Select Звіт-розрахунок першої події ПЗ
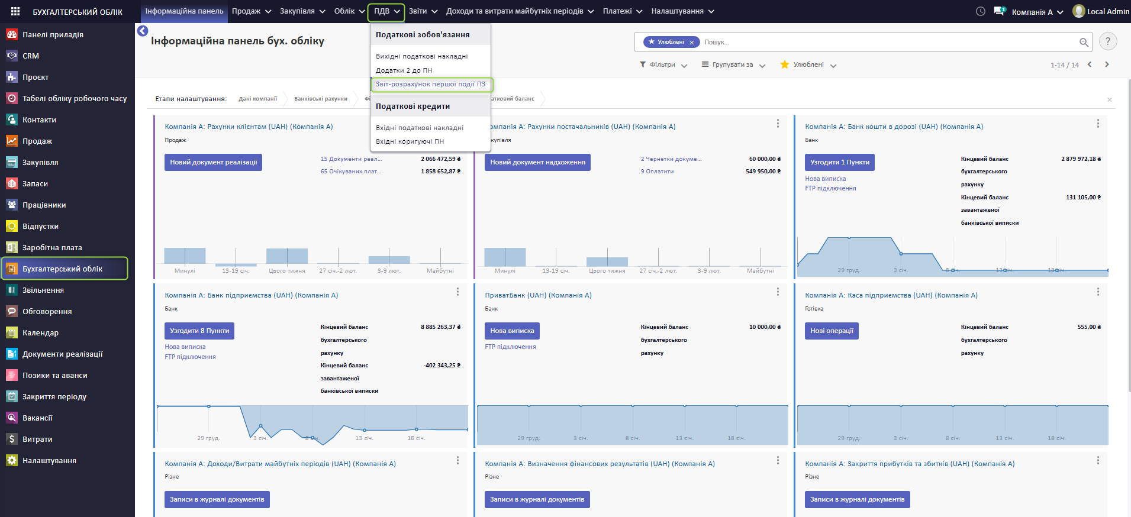 tap(431, 84)
